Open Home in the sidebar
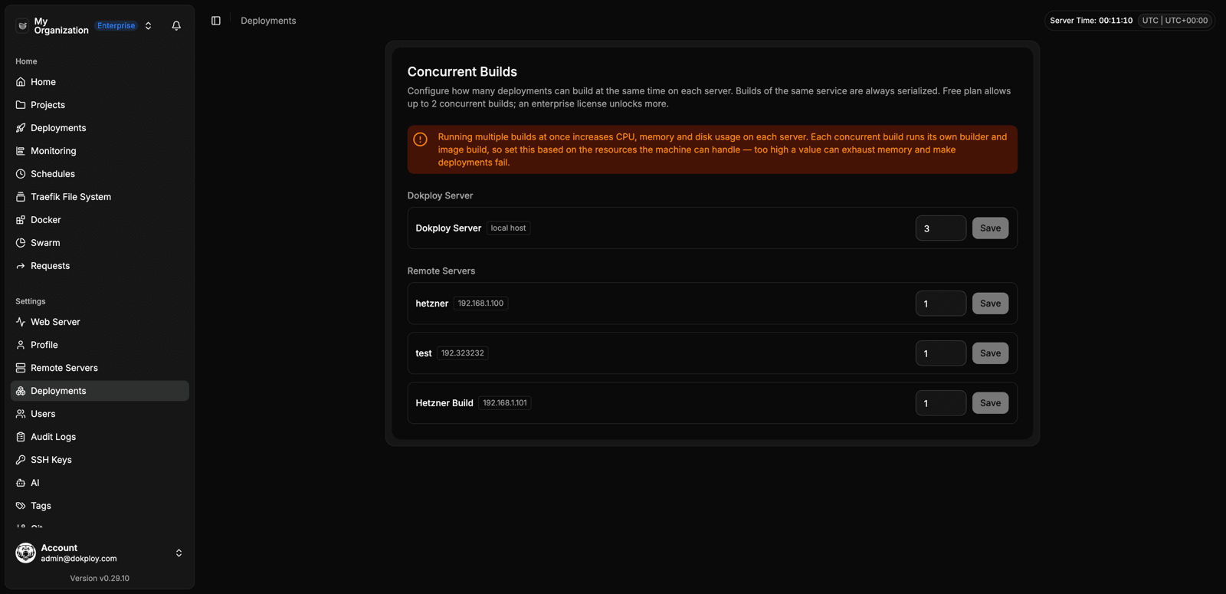1226x594 pixels. (x=100, y=82)
